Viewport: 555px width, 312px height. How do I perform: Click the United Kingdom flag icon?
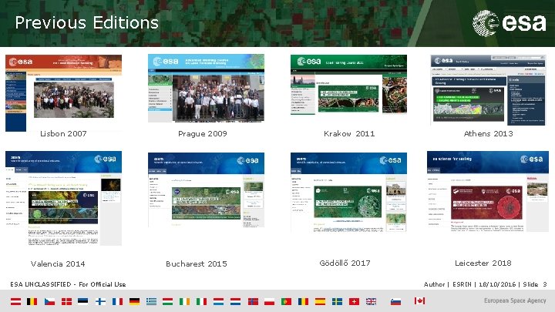(371, 301)
